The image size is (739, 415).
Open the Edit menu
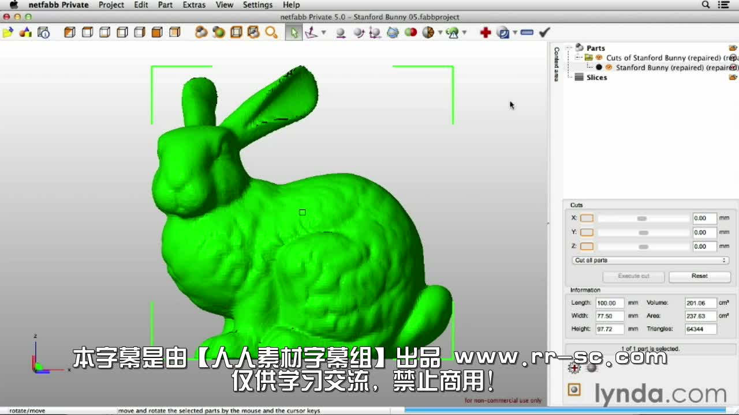[x=141, y=5]
